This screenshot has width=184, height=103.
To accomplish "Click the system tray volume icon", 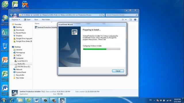I will (x=170, y=100).
